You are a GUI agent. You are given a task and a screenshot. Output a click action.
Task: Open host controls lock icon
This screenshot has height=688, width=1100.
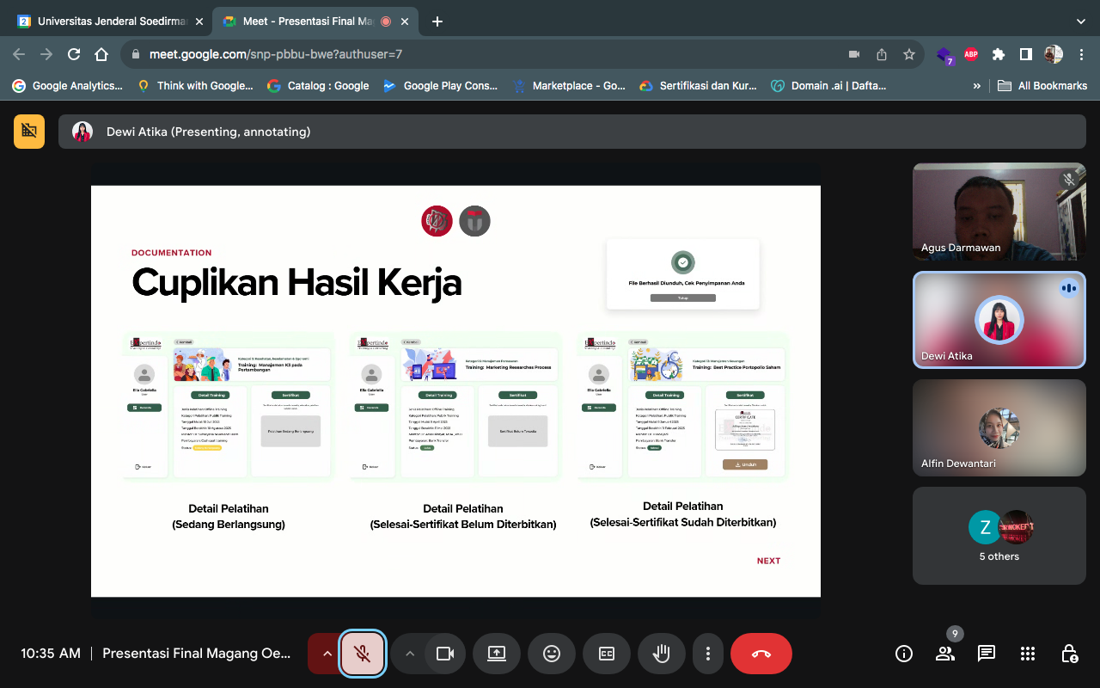click(x=1069, y=654)
